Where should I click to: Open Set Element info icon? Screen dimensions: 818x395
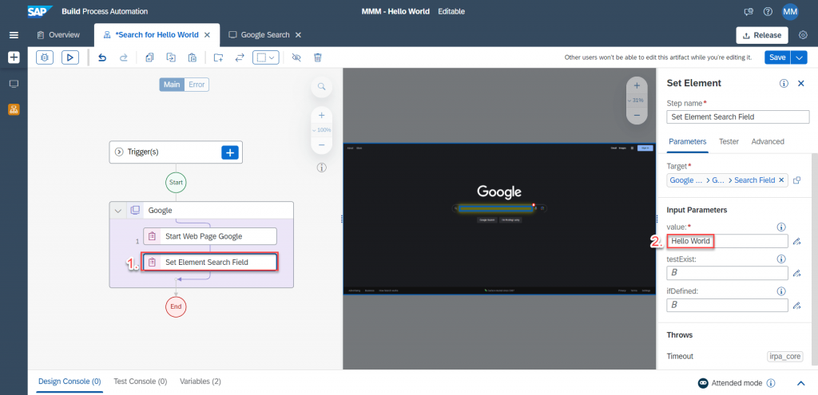point(784,83)
